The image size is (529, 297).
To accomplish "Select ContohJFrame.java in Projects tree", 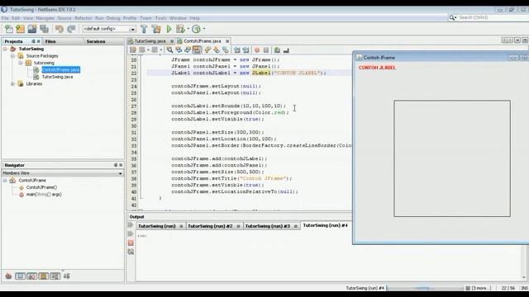I will 60,69.
